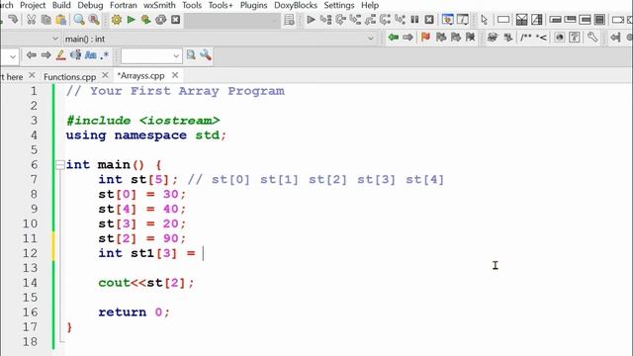Click the Step into debug icon
The width and height of the screenshot is (633, 356).
pos(355,20)
